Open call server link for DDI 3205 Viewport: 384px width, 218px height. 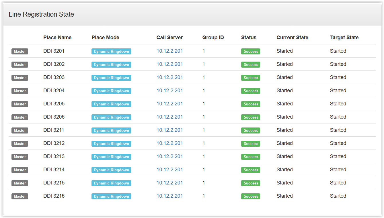coord(169,104)
